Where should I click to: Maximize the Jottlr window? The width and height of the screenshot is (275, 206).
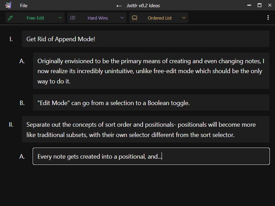click(260, 5)
